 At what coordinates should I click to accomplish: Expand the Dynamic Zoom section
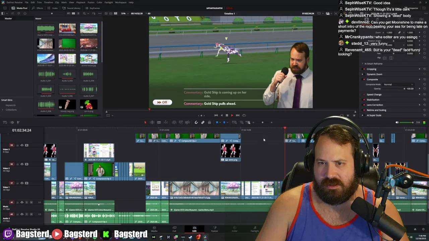coord(374,74)
